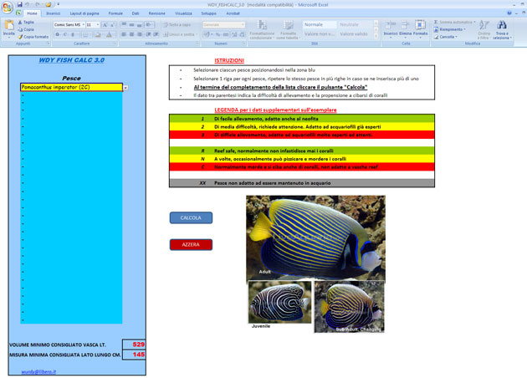Open Carattere group dialog launcher
The width and height of the screenshot is (527, 378).
(115, 43)
